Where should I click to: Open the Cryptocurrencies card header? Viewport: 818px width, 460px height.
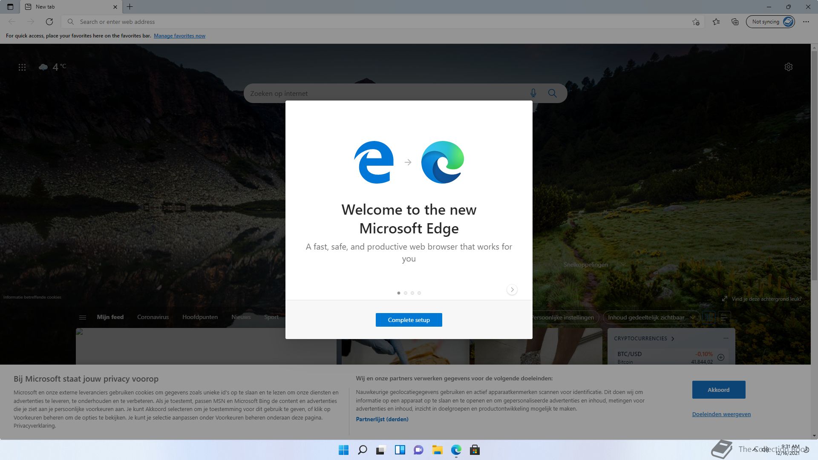click(644, 339)
